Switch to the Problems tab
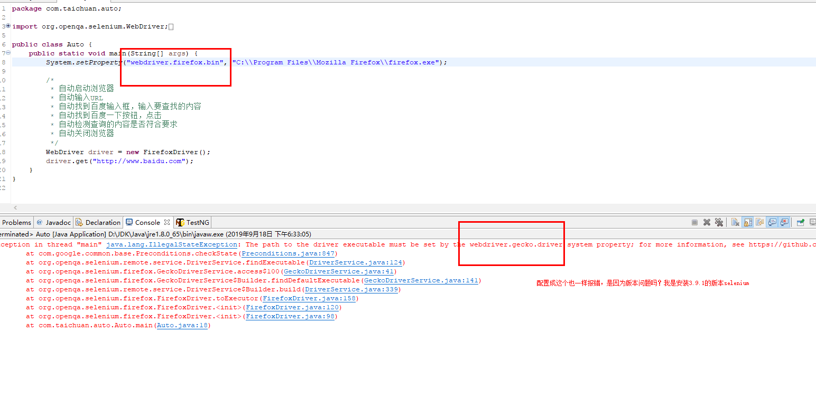 (x=16, y=222)
